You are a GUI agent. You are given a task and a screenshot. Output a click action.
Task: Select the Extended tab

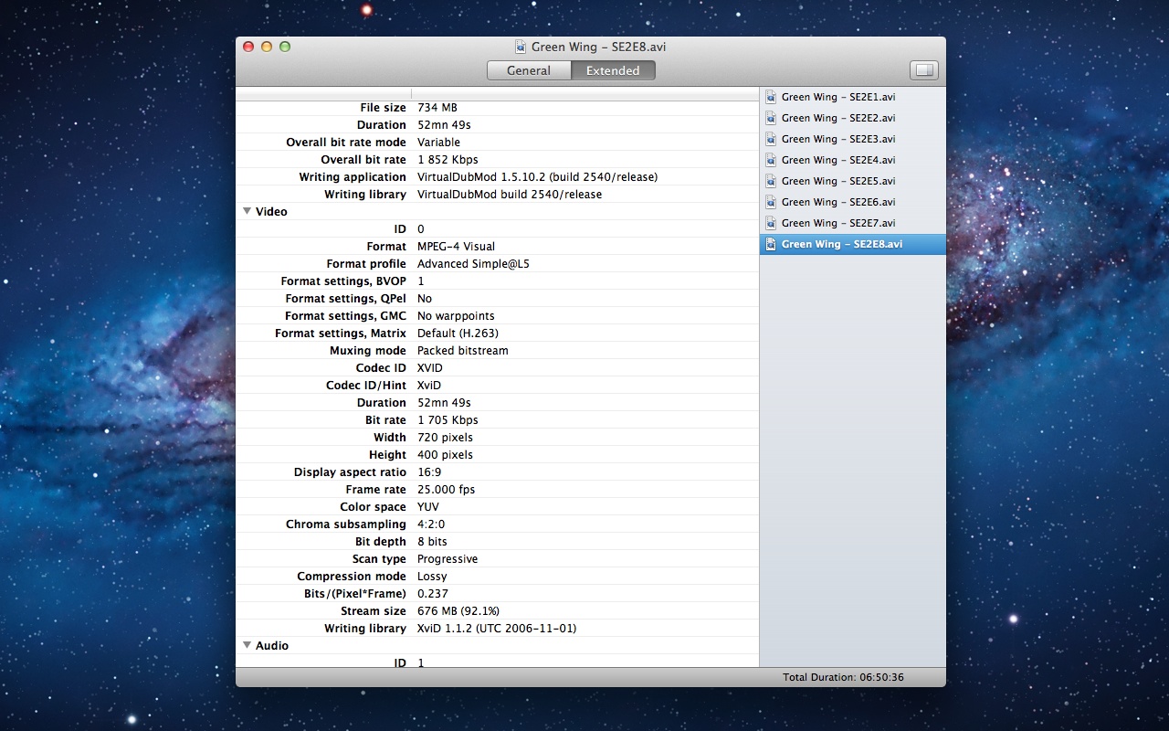pos(612,69)
